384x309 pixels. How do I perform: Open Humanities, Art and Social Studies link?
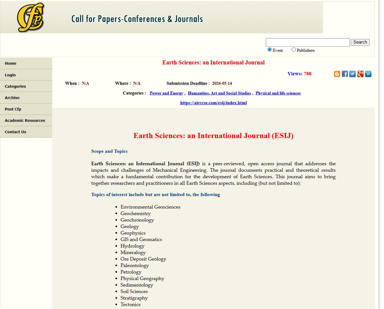pyautogui.click(x=219, y=93)
